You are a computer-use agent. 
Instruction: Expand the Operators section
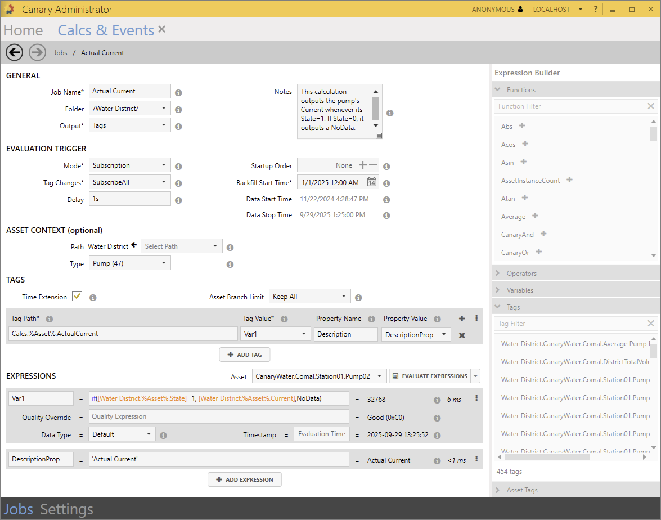[x=521, y=274]
